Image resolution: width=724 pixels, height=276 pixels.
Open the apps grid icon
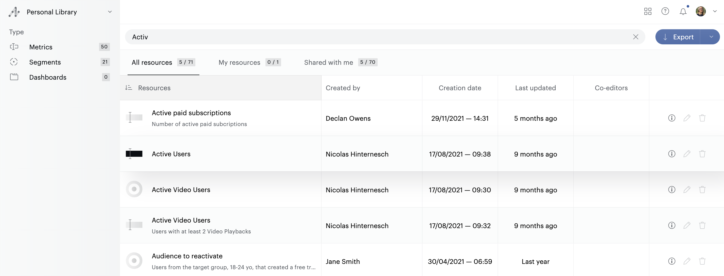tap(648, 12)
